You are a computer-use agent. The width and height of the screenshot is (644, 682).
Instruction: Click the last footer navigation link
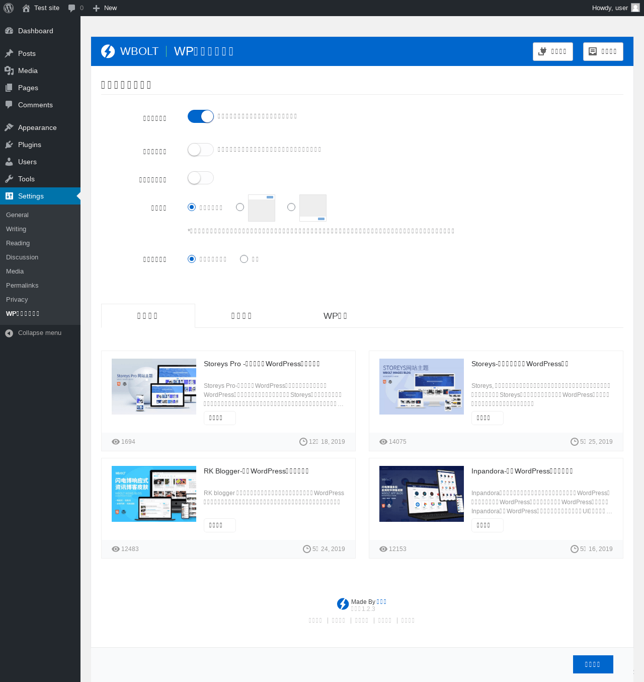(408, 621)
